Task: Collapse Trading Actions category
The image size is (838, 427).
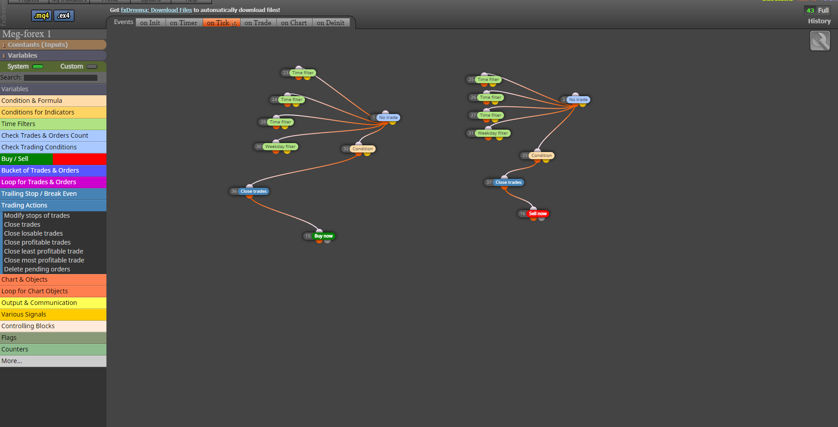Action: coord(53,205)
